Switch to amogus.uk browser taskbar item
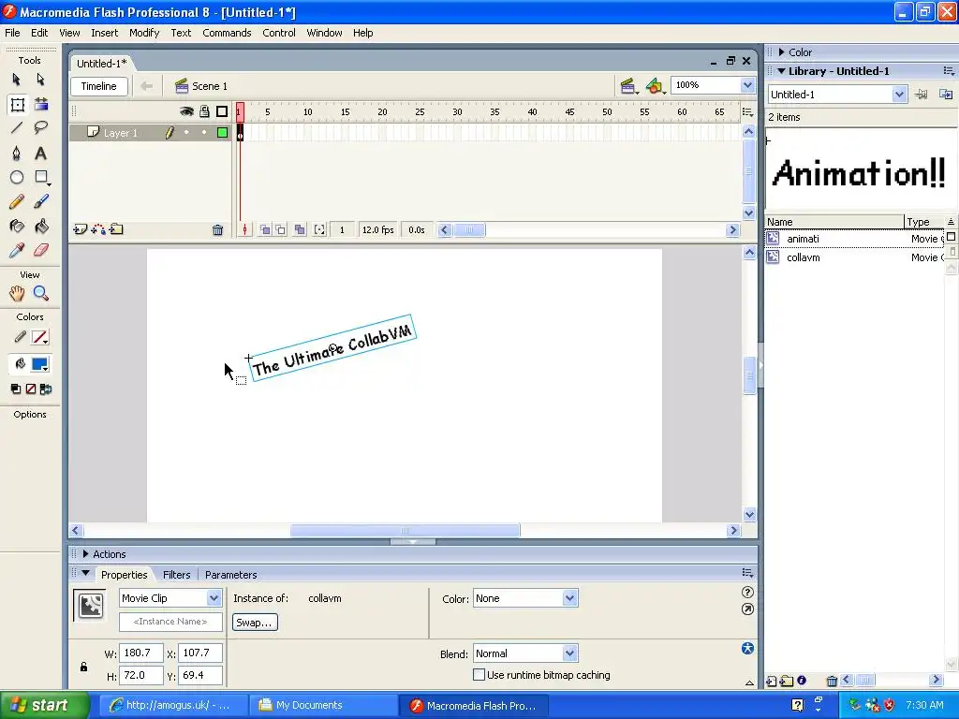This screenshot has width=959, height=719. (x=172, y=705)
